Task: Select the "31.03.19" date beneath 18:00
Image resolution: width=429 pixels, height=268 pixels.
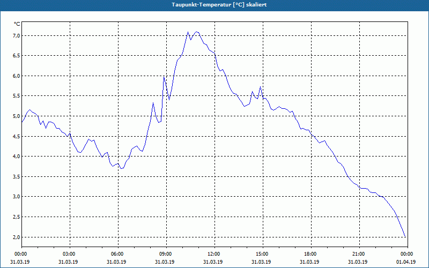Action: (x=309, y=262)
